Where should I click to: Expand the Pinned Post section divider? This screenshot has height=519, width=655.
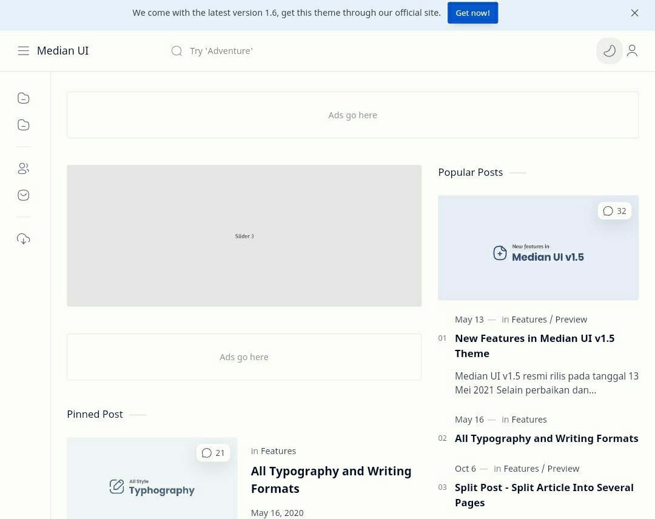(138, 414)
